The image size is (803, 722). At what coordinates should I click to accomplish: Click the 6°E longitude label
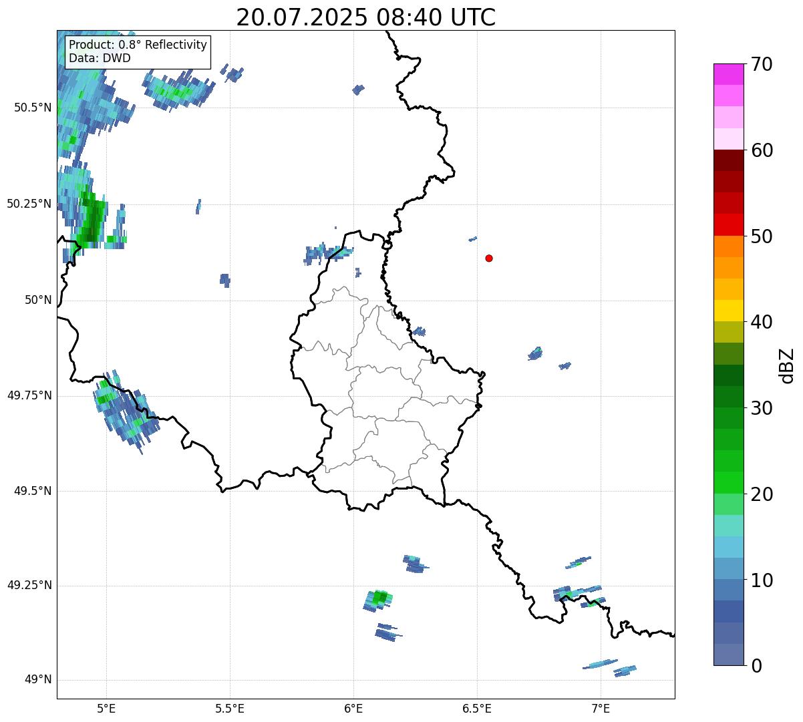(353, 708)
